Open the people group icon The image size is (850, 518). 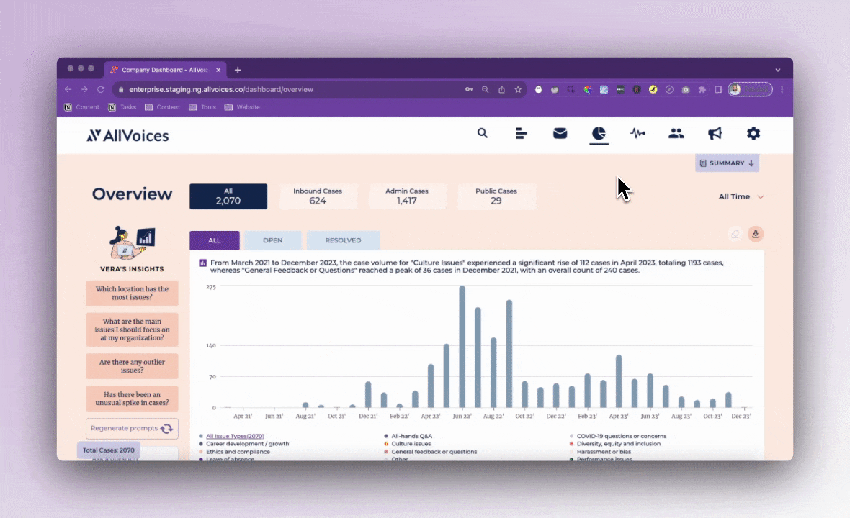[x=676, y=133]
